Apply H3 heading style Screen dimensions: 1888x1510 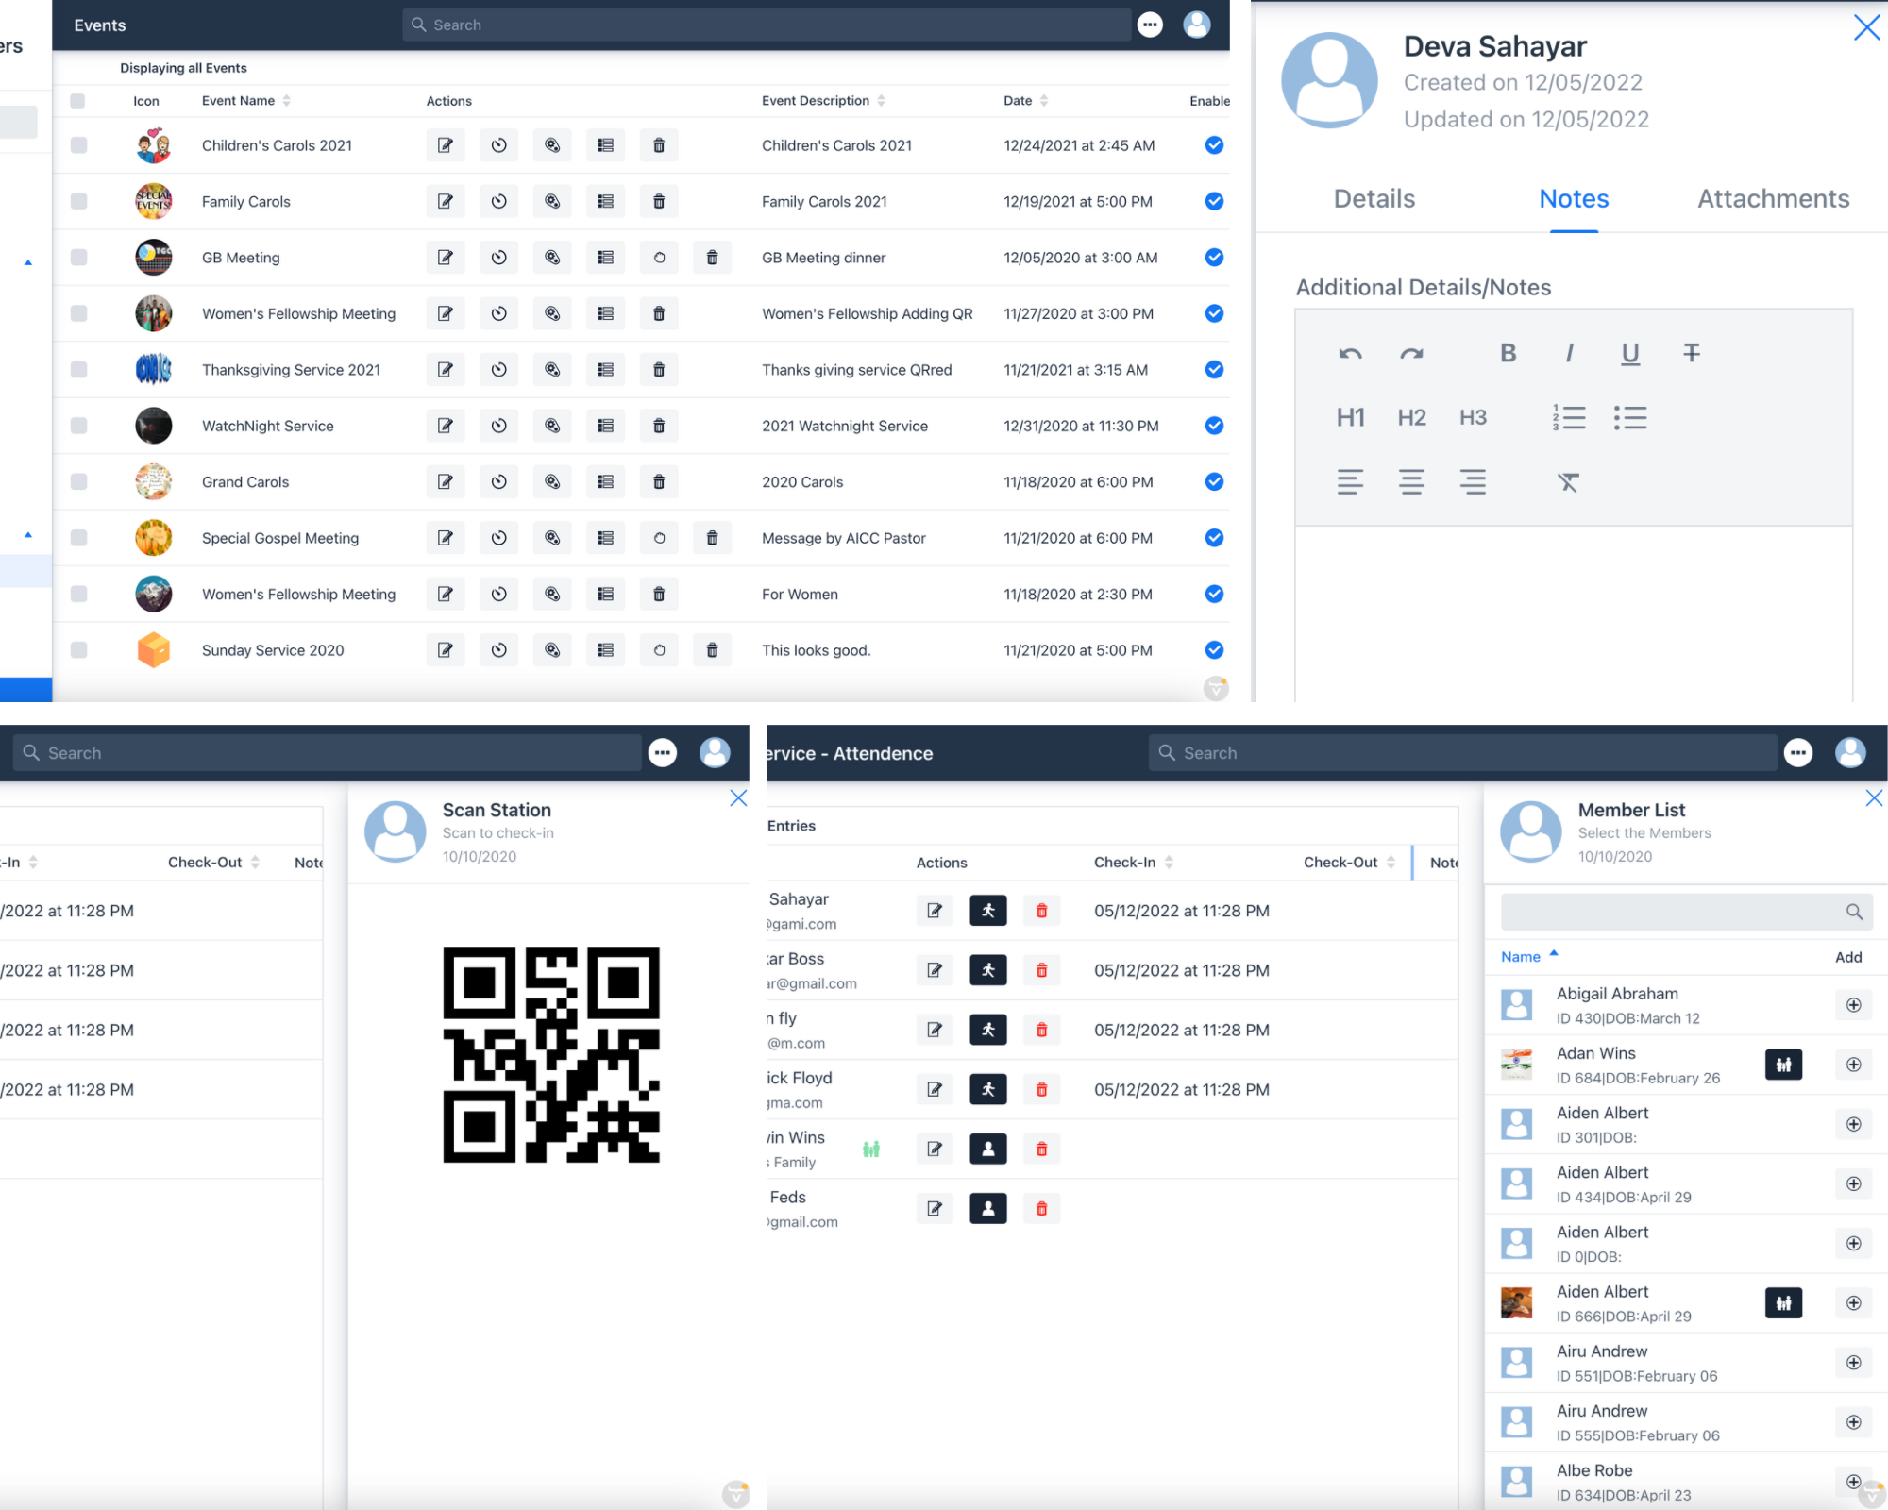(1473, 418)
